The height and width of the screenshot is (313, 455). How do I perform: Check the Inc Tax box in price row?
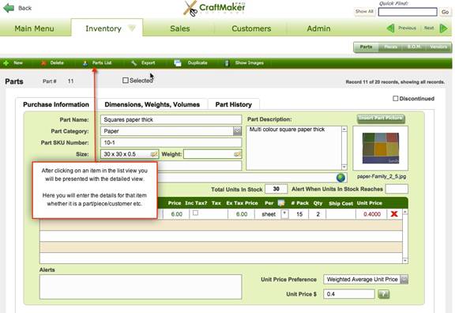[196, 213]
